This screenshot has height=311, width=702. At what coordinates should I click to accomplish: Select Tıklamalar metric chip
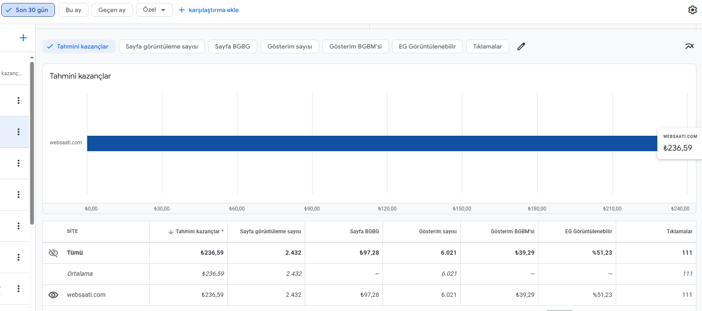point(488,46)
